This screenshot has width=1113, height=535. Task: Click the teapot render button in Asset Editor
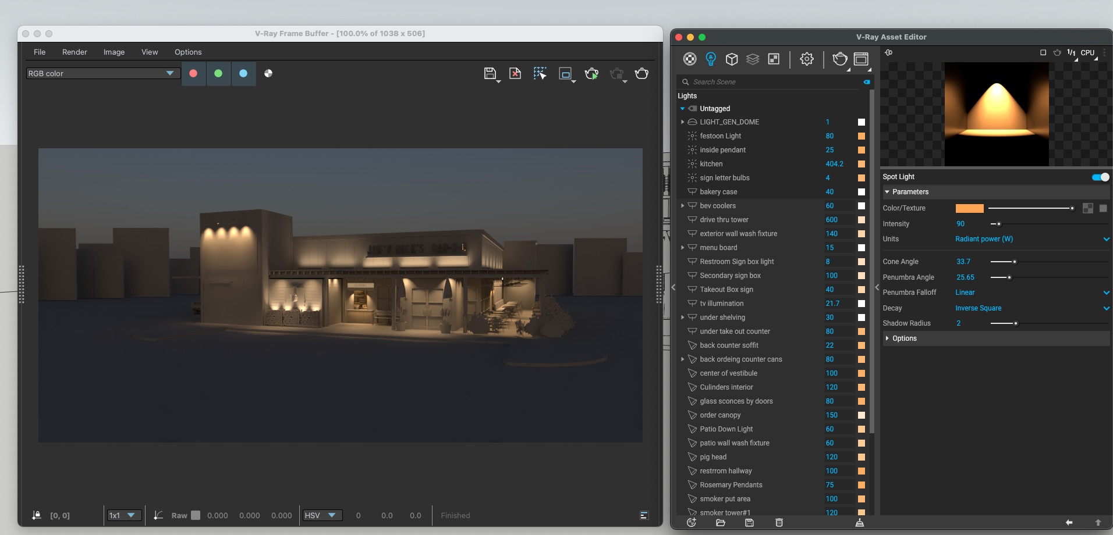(x=839, y=59)
